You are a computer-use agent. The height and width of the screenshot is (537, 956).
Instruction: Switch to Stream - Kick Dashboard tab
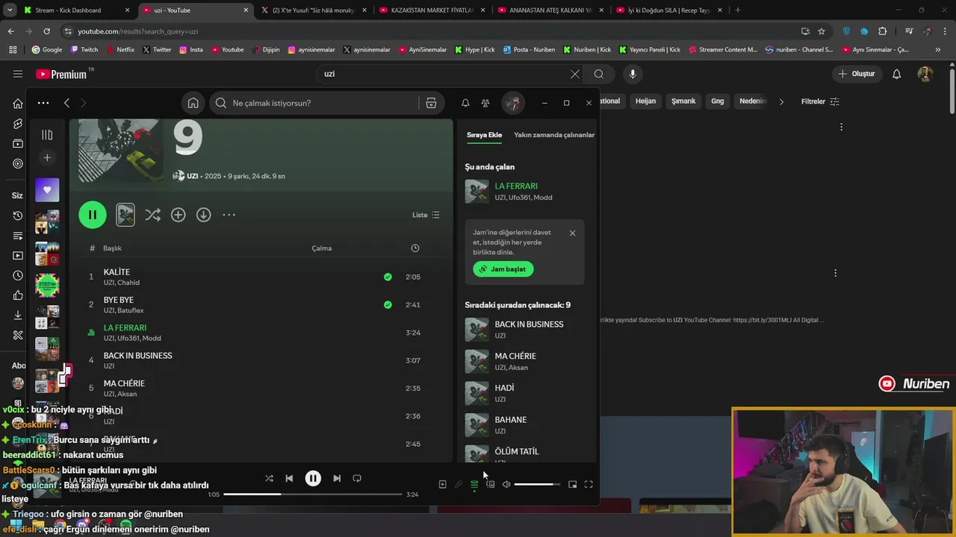(77, 10)
